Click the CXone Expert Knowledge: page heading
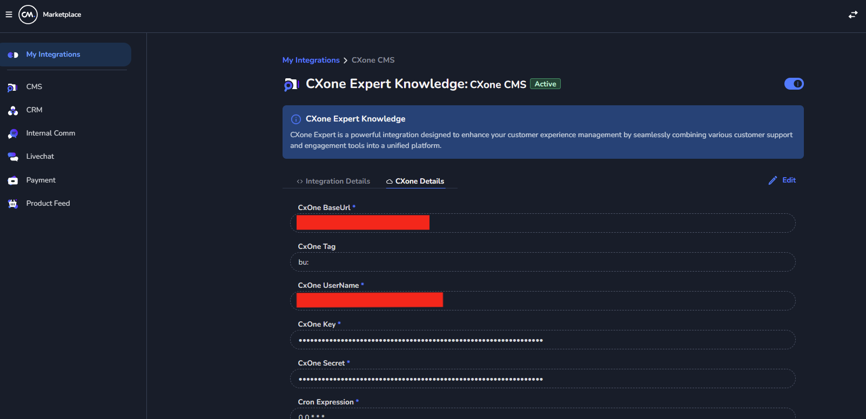The width and height of the screenshot is (866, 419). click(x=387, y=84)
